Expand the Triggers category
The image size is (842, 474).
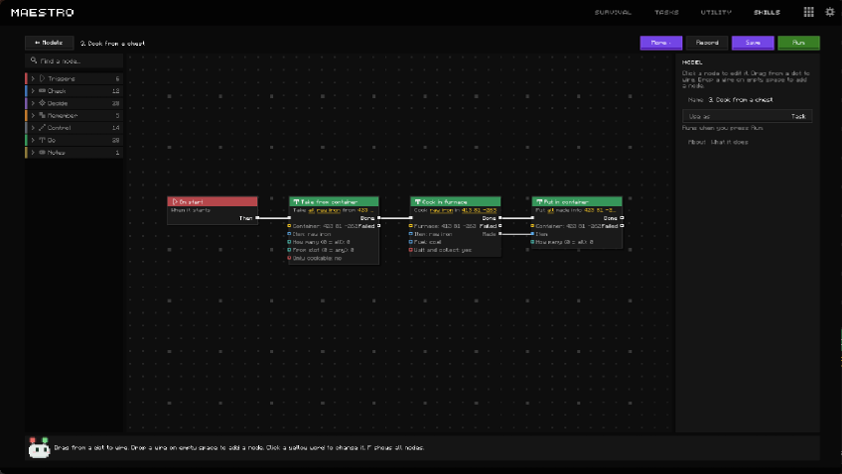(x=74, y=78)
